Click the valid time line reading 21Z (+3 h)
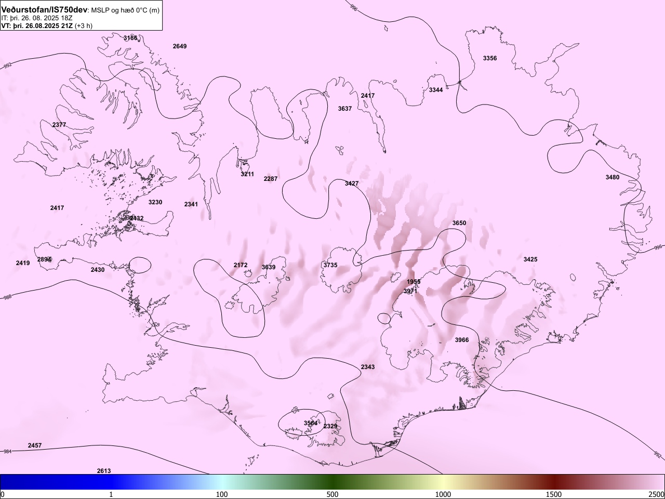This screenshot has width=665, height=499. coord(47,26)
